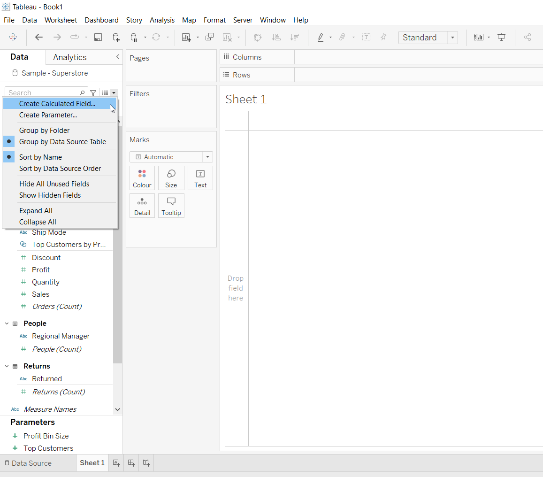The height and width of the screenshot is (477, 543).
Task: Click the Tooltip marks button
Action: point(171,206)
